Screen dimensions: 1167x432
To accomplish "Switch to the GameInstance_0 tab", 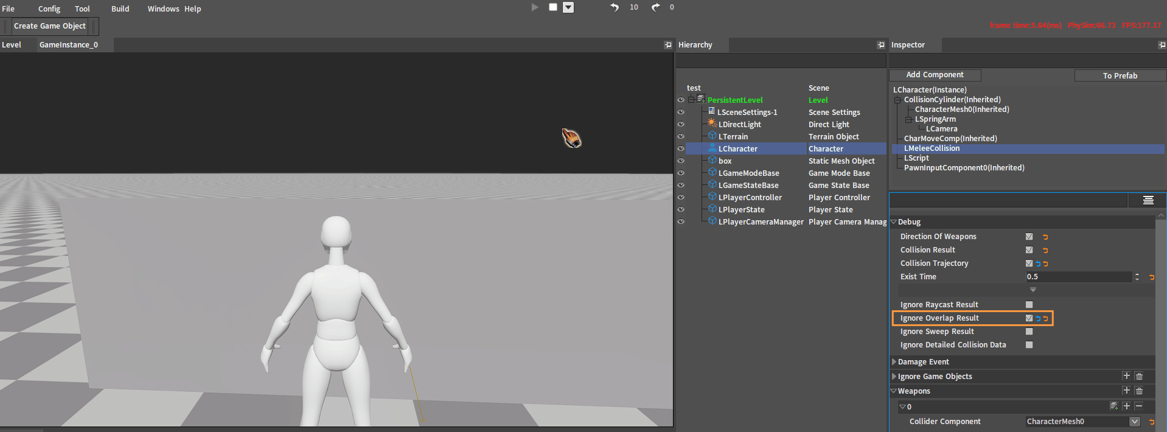I will tap(69, 44).
